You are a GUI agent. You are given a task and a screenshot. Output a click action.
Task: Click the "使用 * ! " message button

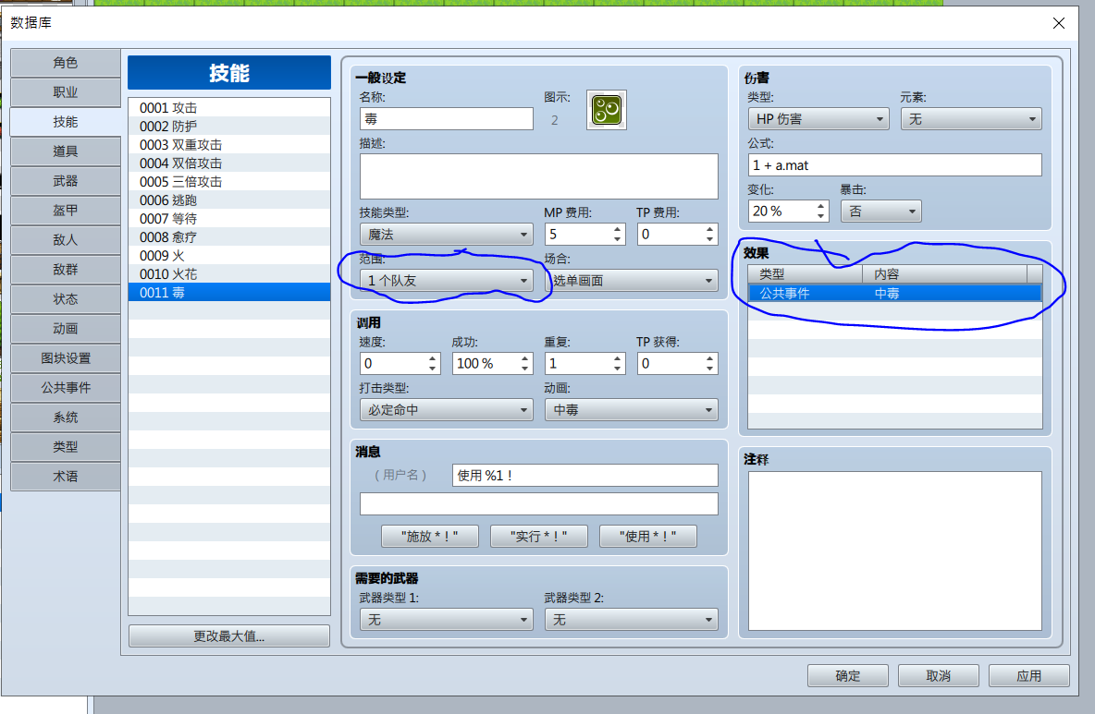648,537
